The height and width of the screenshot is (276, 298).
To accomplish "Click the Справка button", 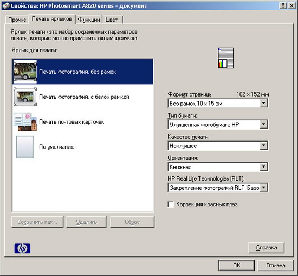I will tap(266, 247).
